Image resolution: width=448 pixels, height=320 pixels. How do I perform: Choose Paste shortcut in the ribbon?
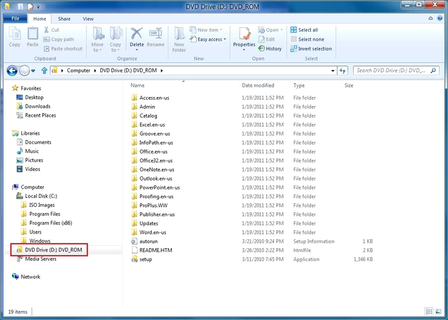point(63,48)
